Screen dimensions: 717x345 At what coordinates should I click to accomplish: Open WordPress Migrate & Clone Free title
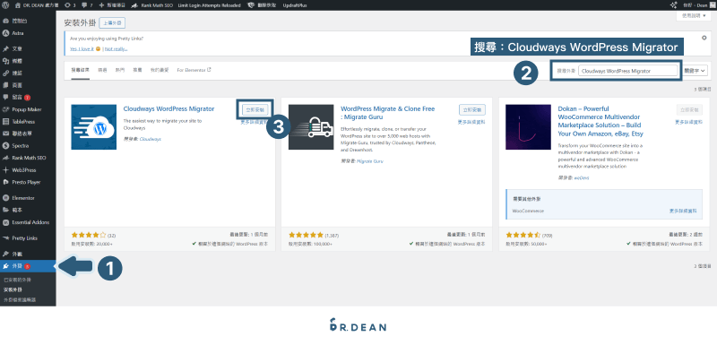[388, 113]
